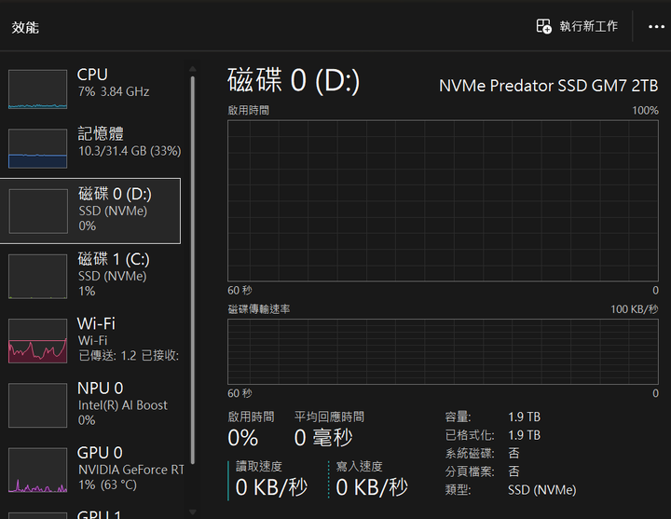Click the 效能 page heading
Image resolution: width=671 pixels, height=519 pixels.
click(x=25, y=27)
